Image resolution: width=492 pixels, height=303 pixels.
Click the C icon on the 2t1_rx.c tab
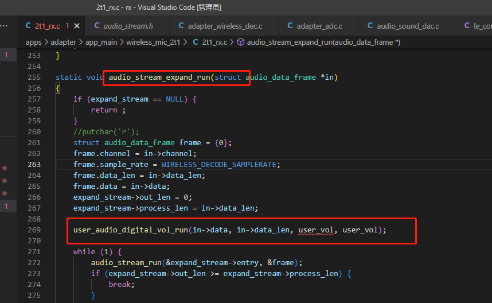pos(28,26)
